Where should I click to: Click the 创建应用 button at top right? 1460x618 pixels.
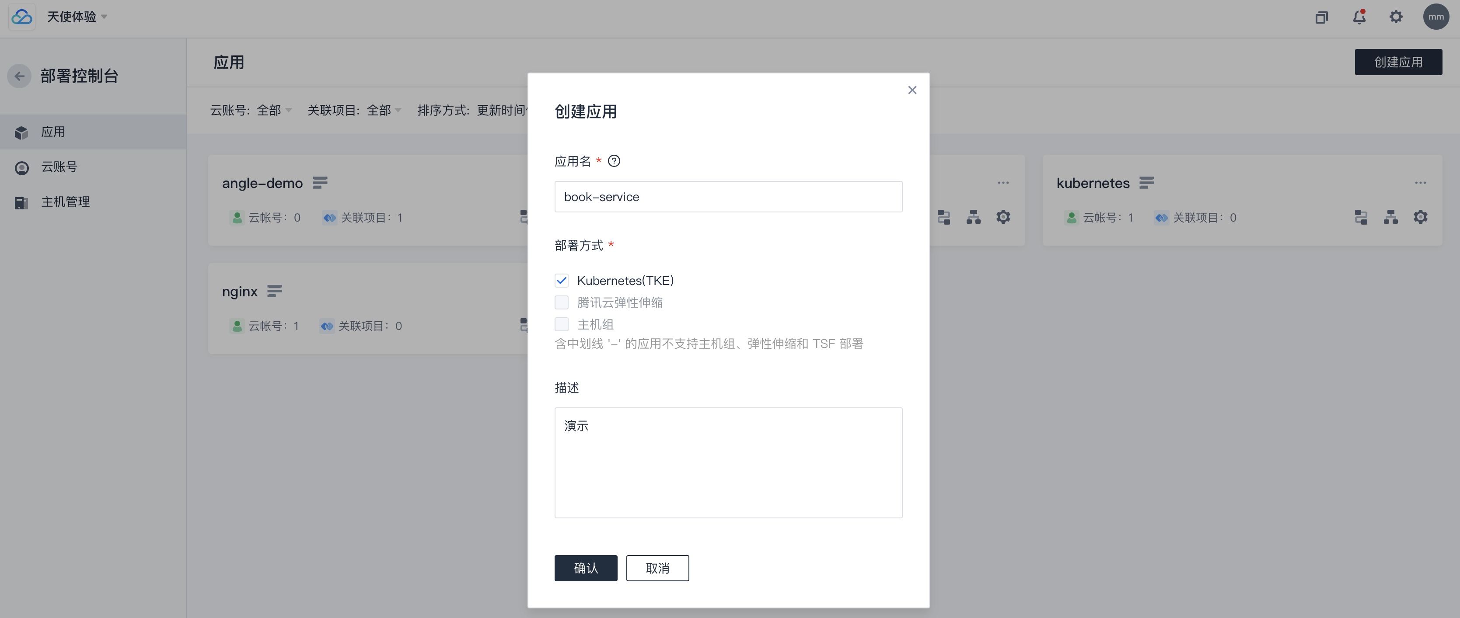[x=1398, y=62]
